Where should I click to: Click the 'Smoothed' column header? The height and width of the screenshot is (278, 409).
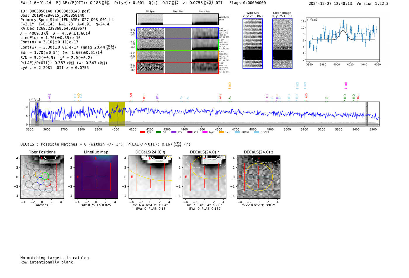pos(204,12)
